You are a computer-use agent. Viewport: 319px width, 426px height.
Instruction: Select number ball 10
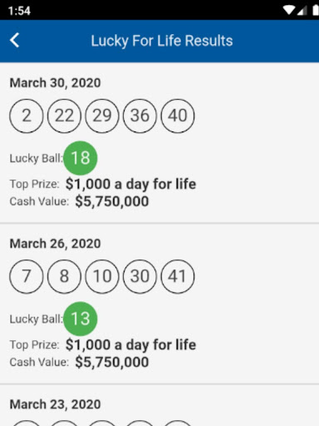pos(102,276)
